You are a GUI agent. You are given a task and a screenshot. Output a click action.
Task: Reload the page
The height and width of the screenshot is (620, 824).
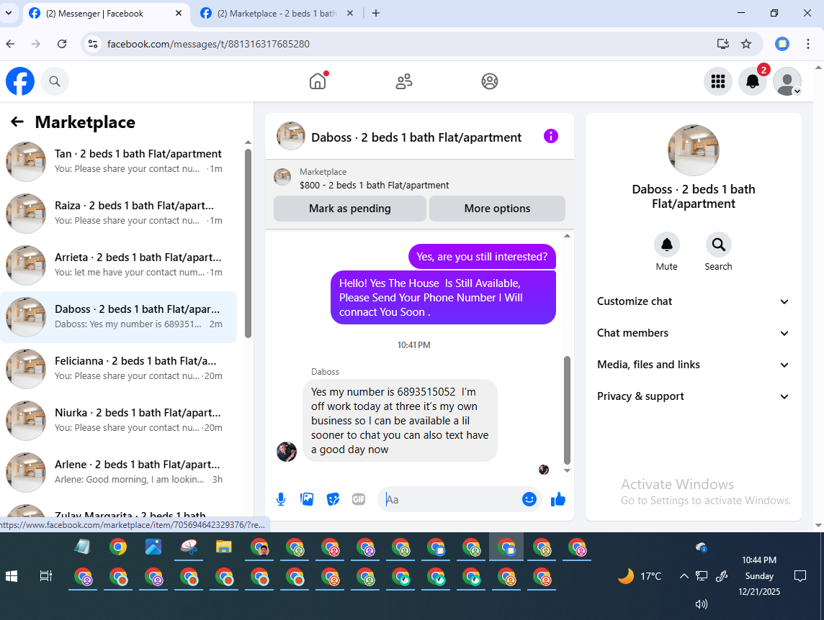coord(62,44)
